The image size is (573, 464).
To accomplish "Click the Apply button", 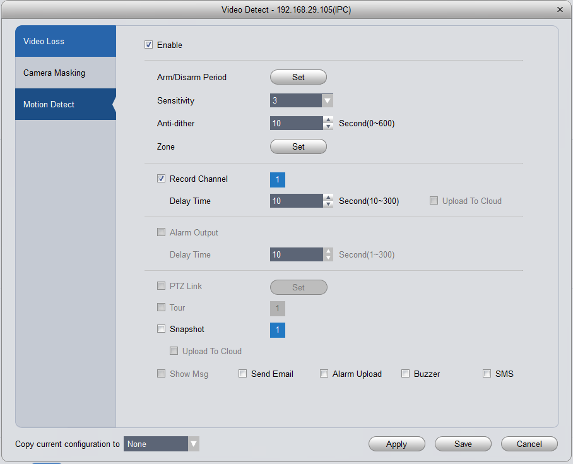I will click(x=396, y=444).
